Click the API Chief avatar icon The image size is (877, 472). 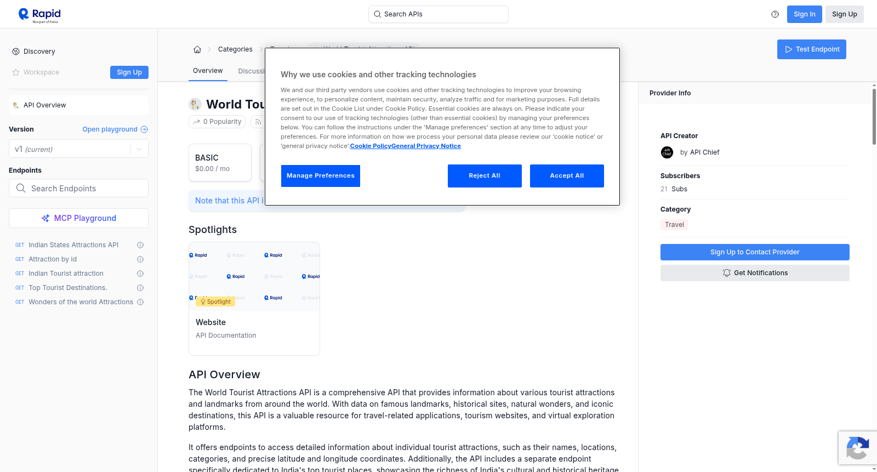[667, 152]
